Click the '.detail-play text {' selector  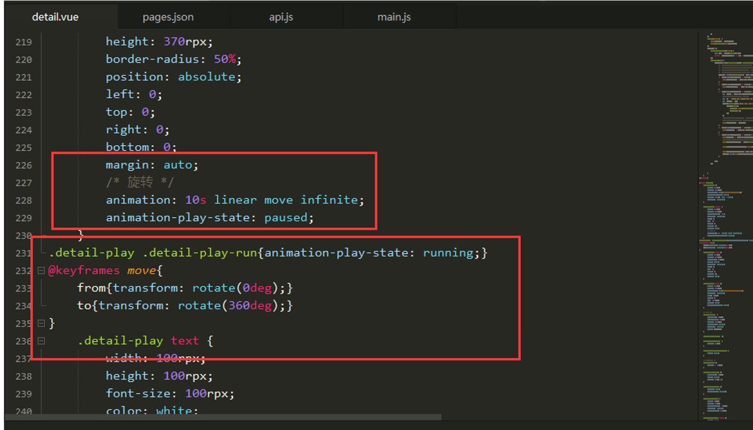point(145,341)
